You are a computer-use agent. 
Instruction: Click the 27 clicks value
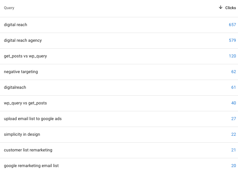[x=233, y=119]
